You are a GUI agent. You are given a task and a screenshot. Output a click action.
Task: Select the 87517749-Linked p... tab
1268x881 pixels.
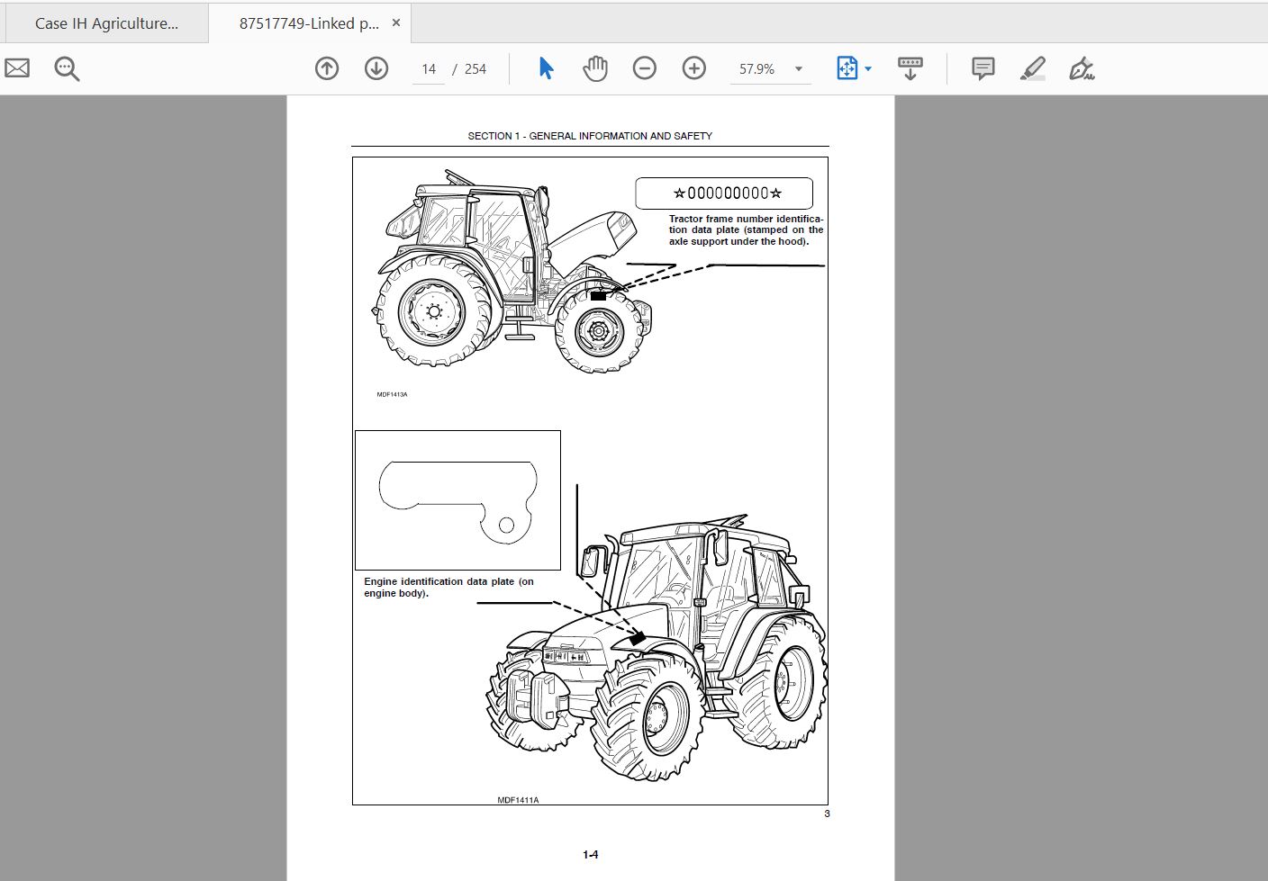[308, 23]
